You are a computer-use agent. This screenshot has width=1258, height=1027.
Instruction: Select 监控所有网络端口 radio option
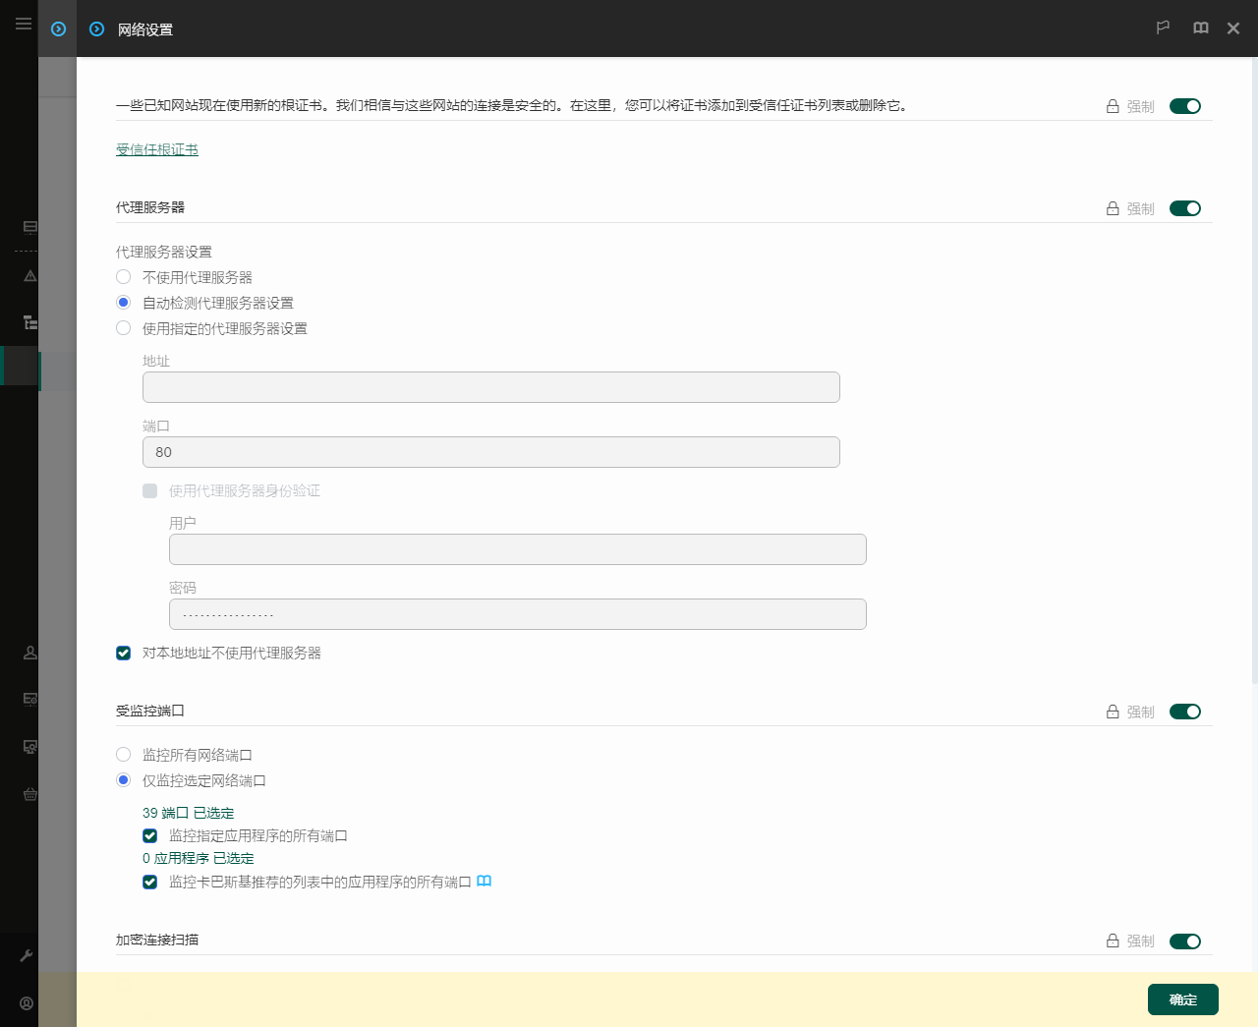(x=123, y=755)
